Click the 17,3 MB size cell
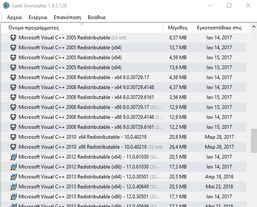 178,167
